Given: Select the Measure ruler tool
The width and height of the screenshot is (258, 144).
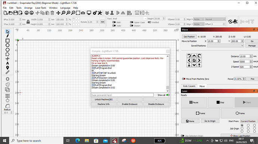Looking at the screenshot, I should click(7, 72).
